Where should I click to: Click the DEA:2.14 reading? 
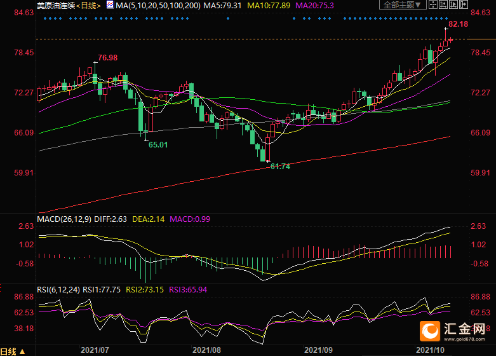(x=149, y=219)
